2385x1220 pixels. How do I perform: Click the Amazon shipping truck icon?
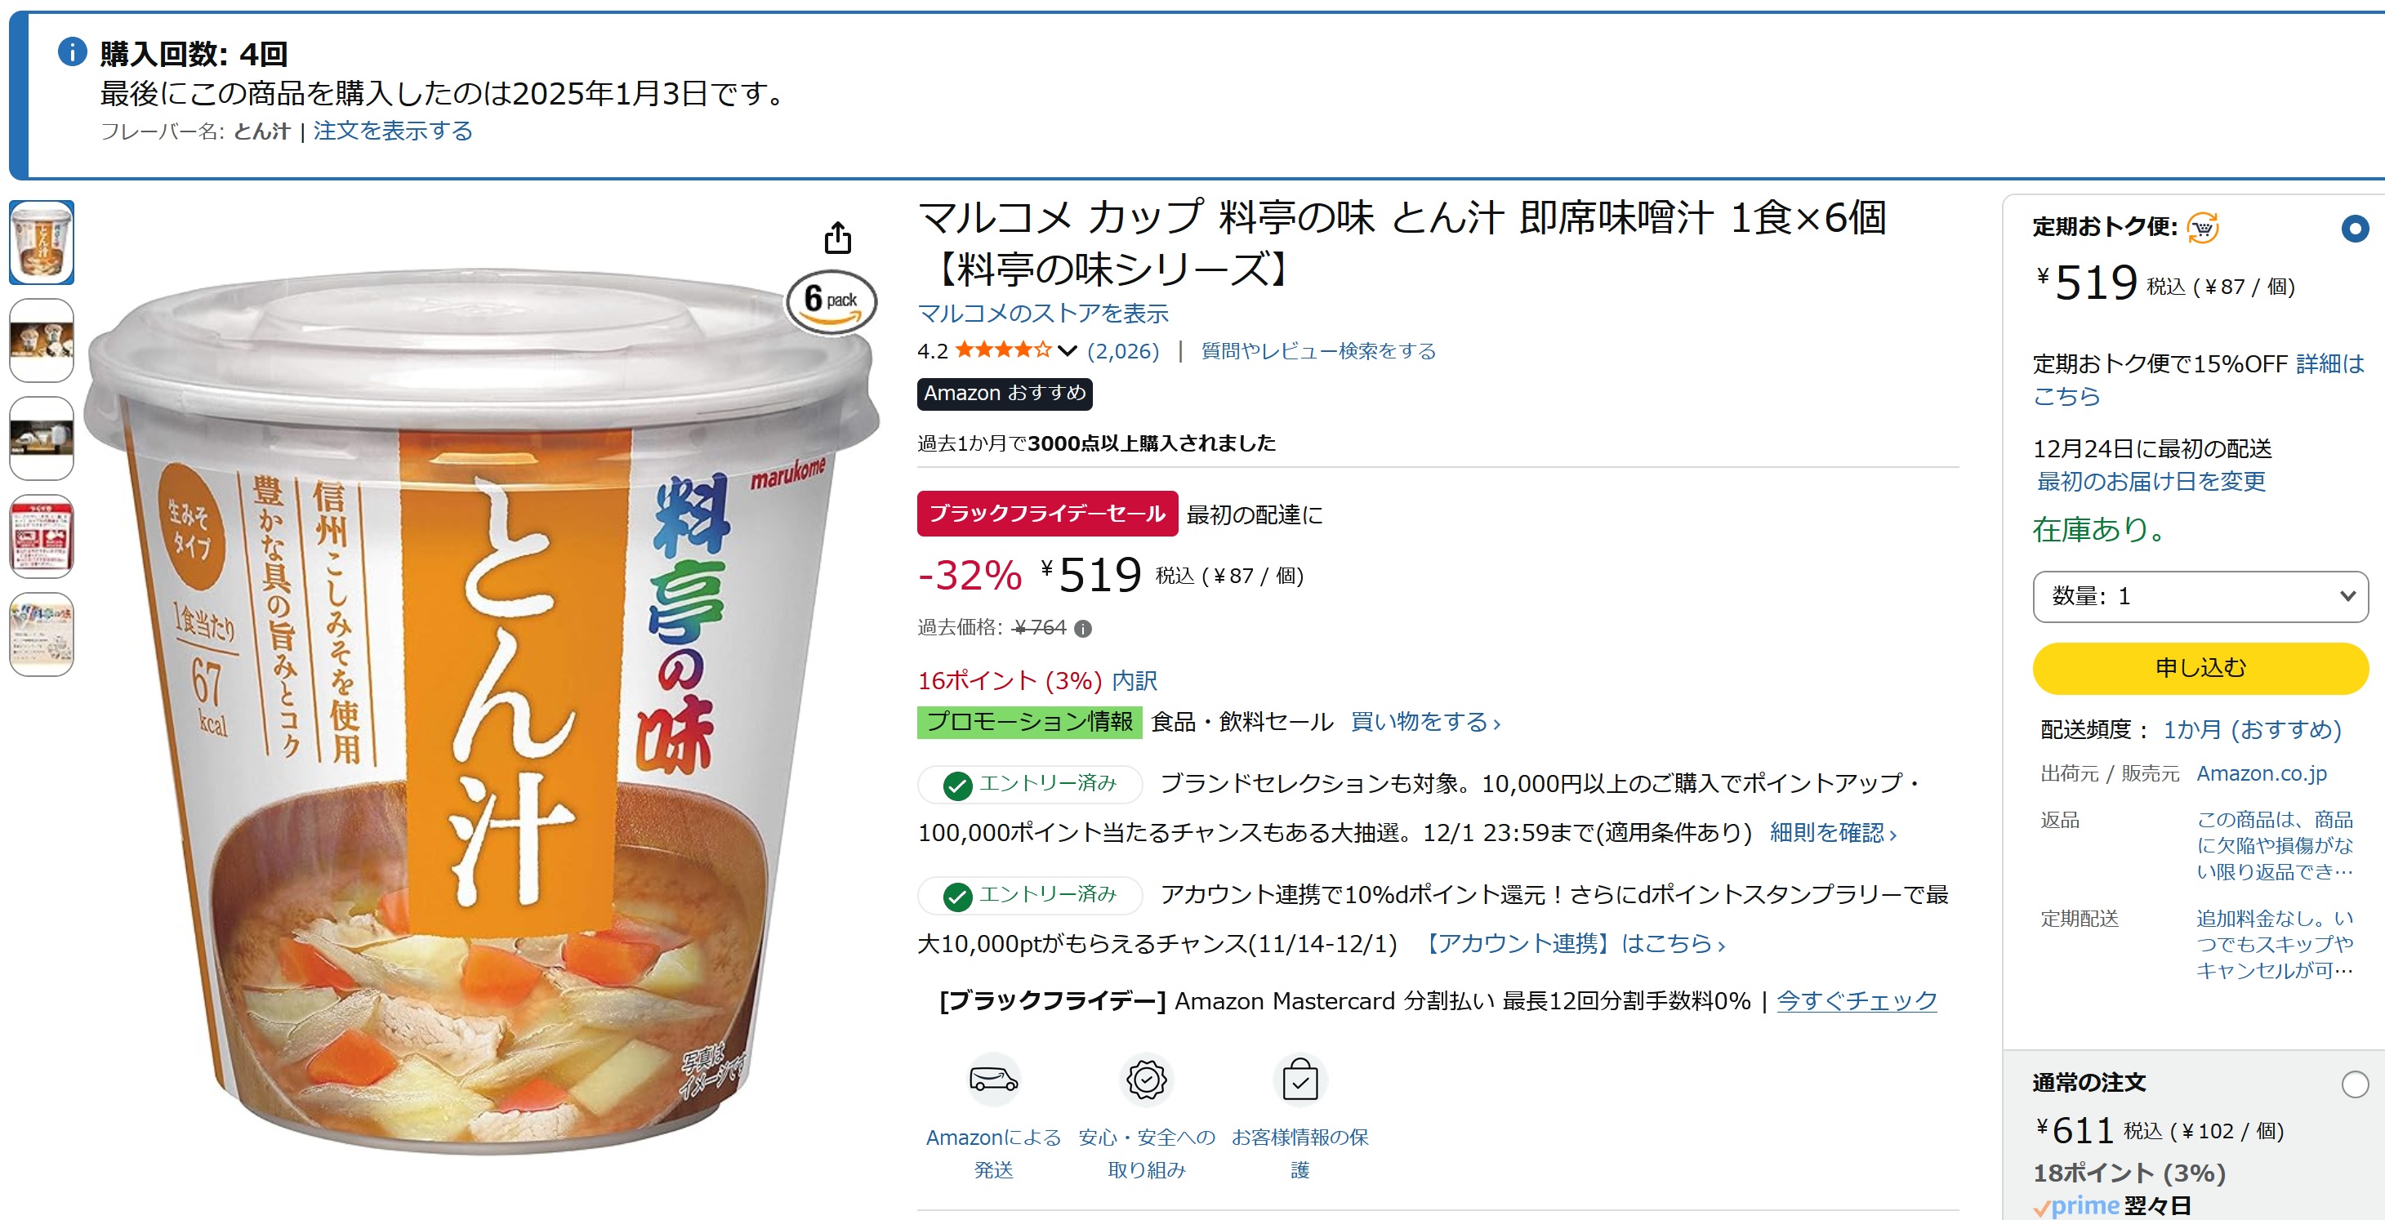click(x=993, y=1080)
